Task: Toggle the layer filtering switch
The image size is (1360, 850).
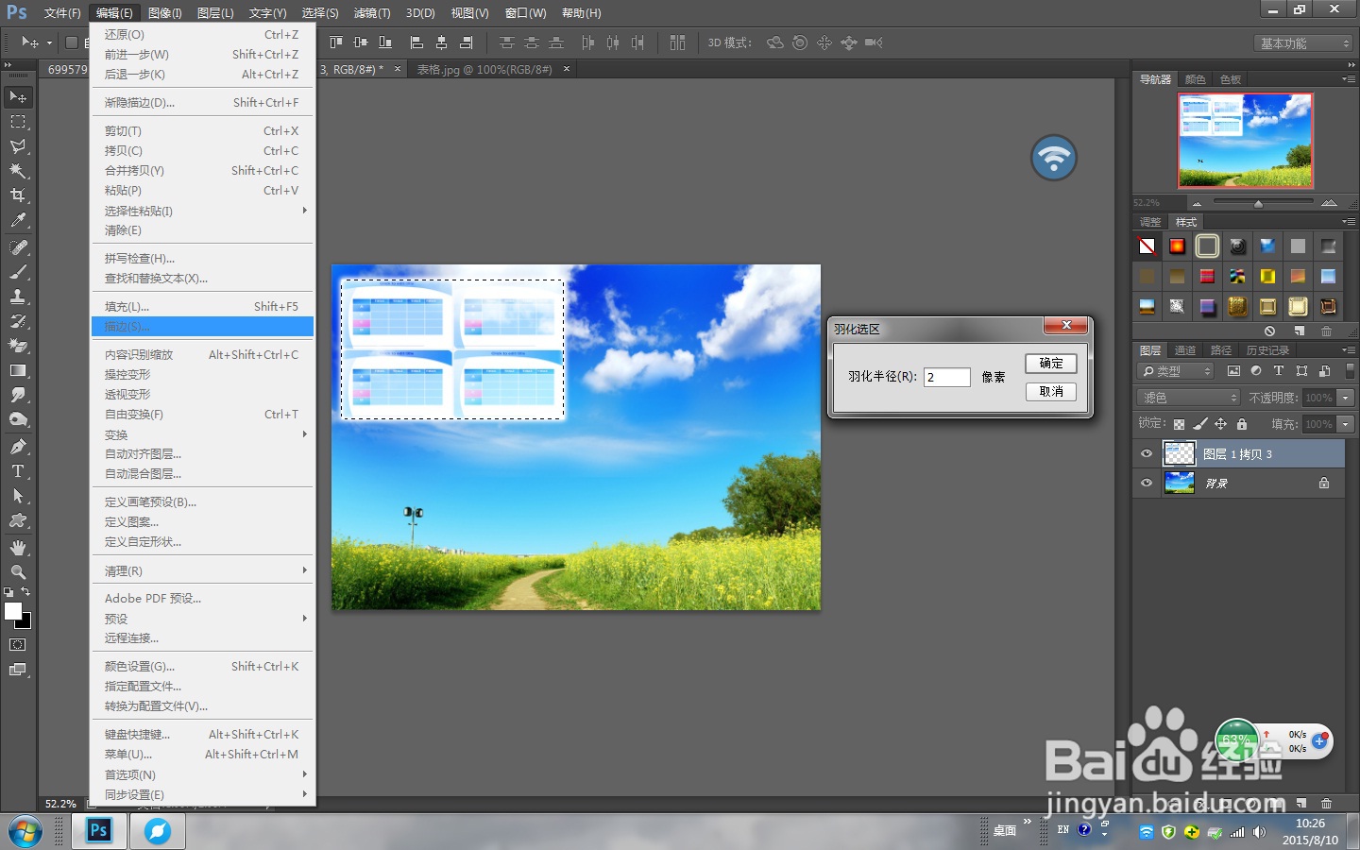Action: [1350, 371]
